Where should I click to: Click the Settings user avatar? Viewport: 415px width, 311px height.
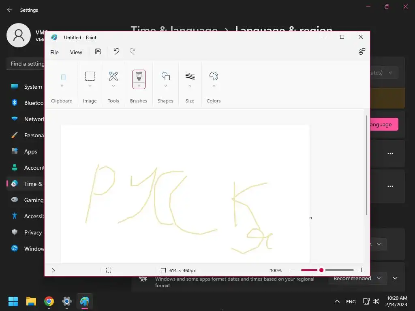19,35
